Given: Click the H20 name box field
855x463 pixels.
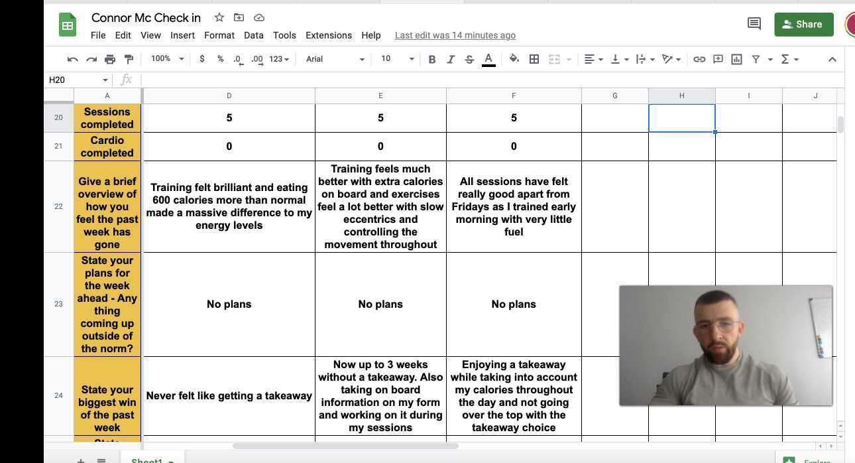Looking at the screenshot, I should tap(73, 80).
